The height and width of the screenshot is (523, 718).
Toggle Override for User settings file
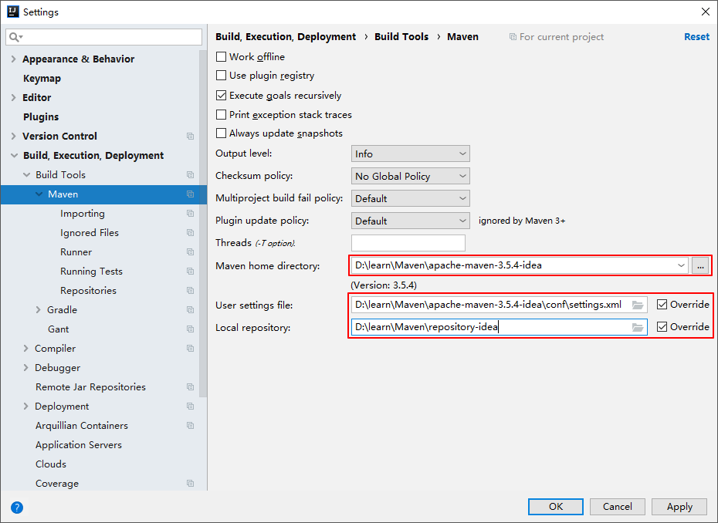662,305
